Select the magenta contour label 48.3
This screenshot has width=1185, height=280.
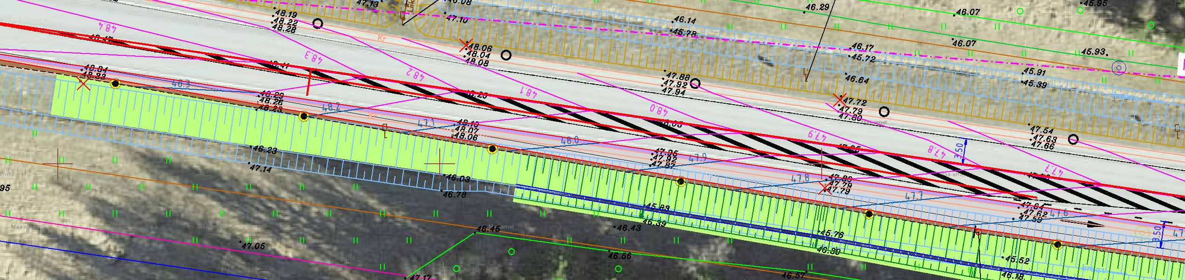(314, 58)
